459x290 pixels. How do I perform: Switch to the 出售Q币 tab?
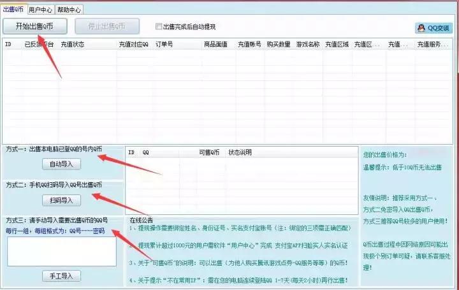(13, 10)
